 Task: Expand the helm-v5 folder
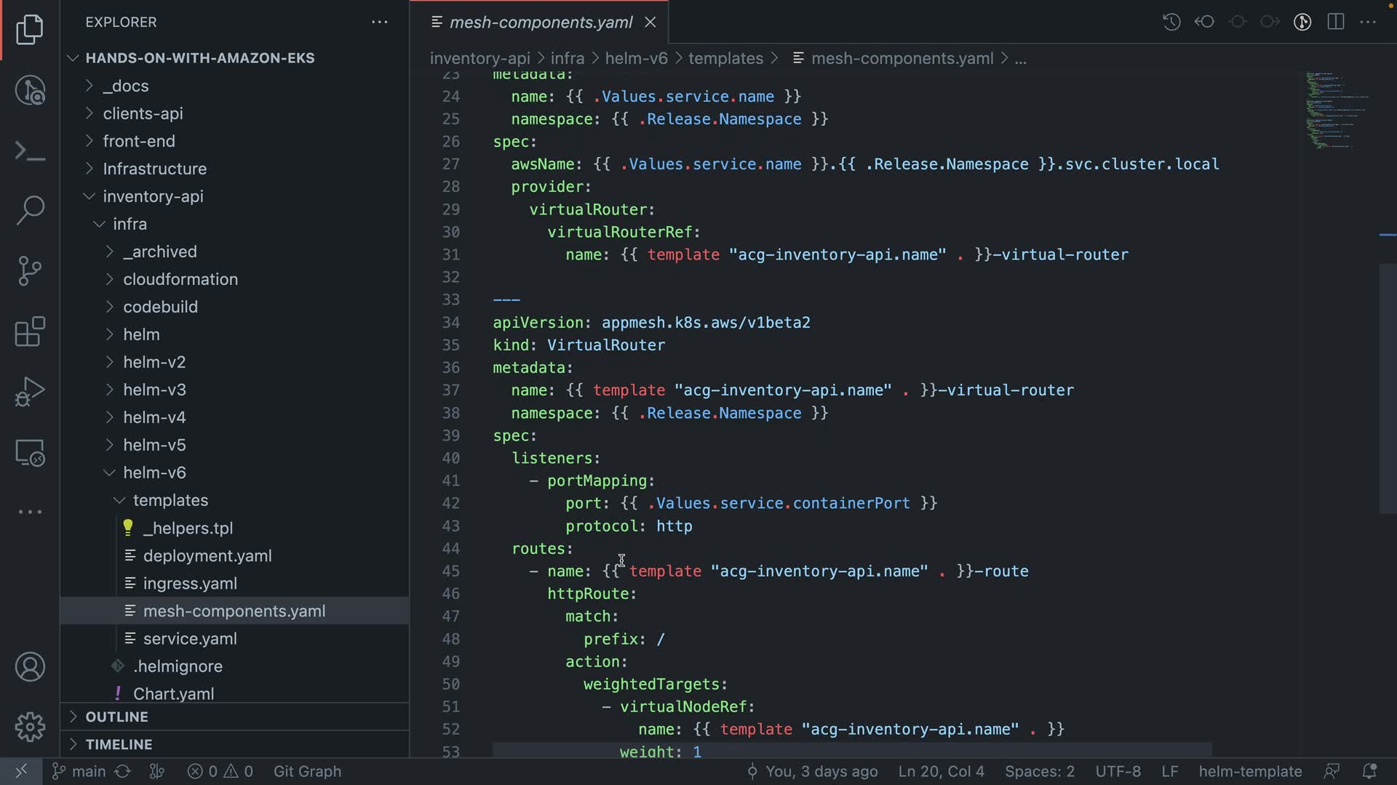(154, 445)
